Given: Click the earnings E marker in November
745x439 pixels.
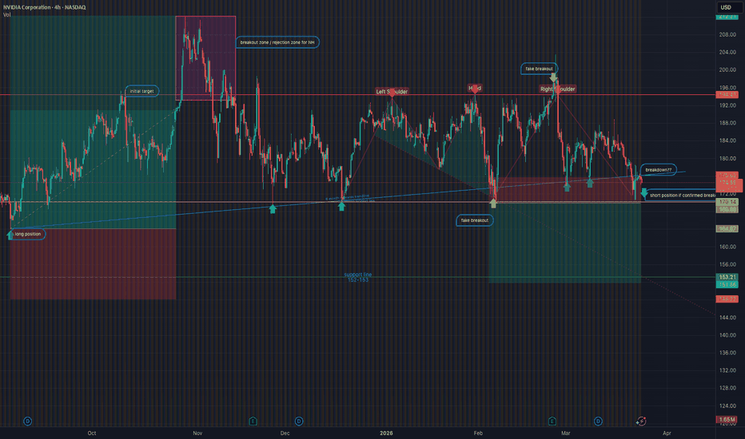Looking at the screenshot, I should 253,420.
